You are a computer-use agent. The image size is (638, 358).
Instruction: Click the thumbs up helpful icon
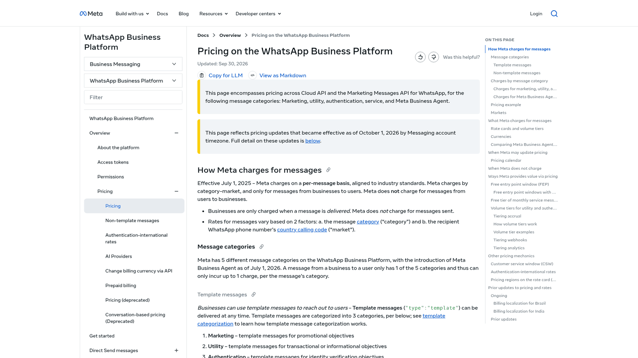(x=420, y=57)
